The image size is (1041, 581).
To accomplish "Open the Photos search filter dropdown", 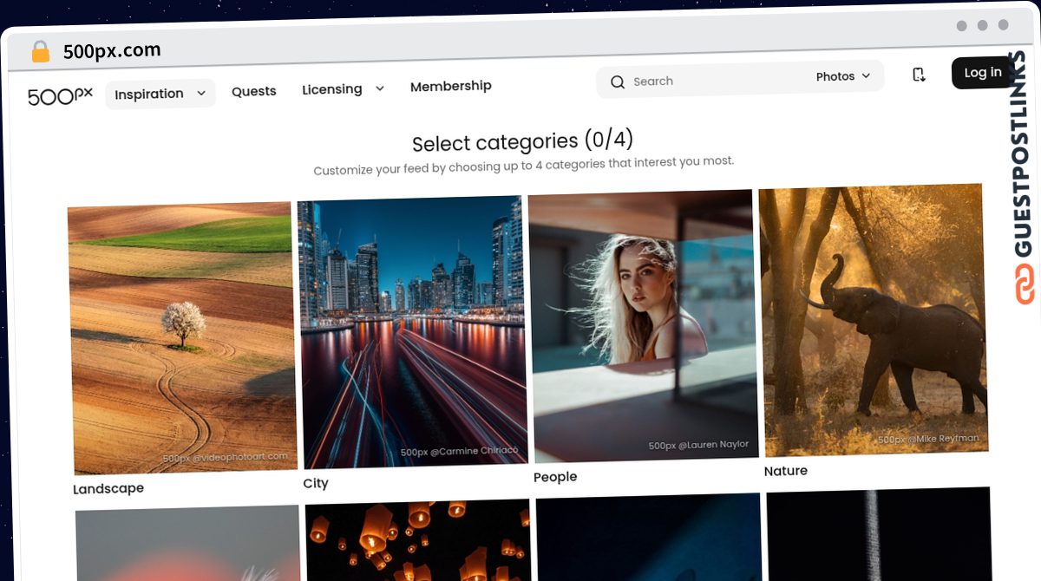I will point(842,76).
